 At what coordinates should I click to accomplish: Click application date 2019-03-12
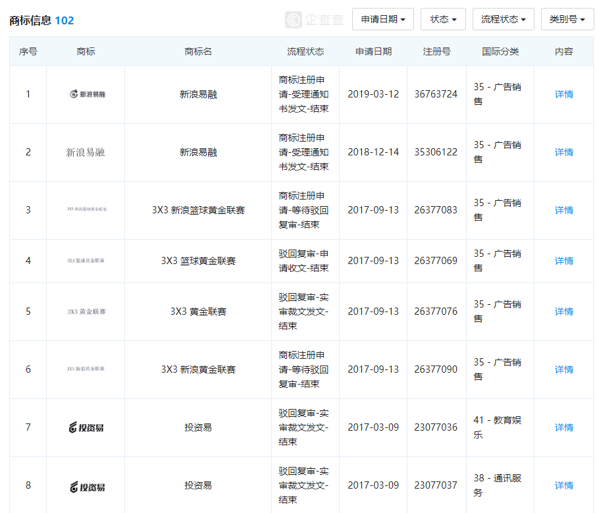(373, 94)
